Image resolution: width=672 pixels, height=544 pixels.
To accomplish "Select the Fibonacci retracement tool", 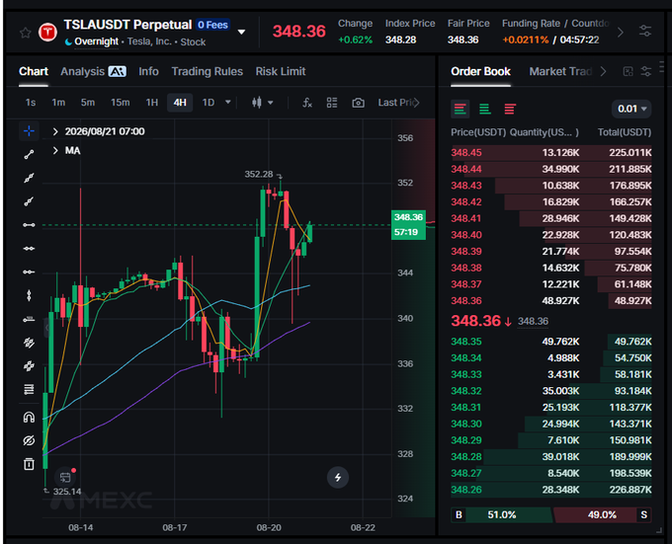I will tap(29, 389).
